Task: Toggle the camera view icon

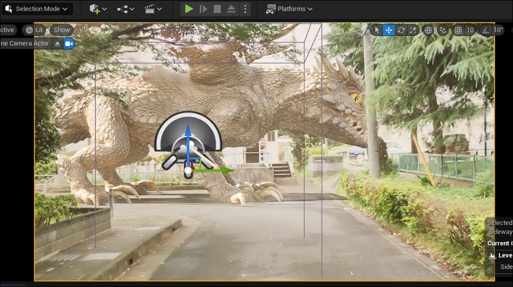Action: click(x=69, y=44)
